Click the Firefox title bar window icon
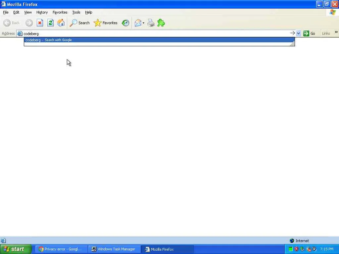This screenshot has height=254, width=339. coord(3,4)
